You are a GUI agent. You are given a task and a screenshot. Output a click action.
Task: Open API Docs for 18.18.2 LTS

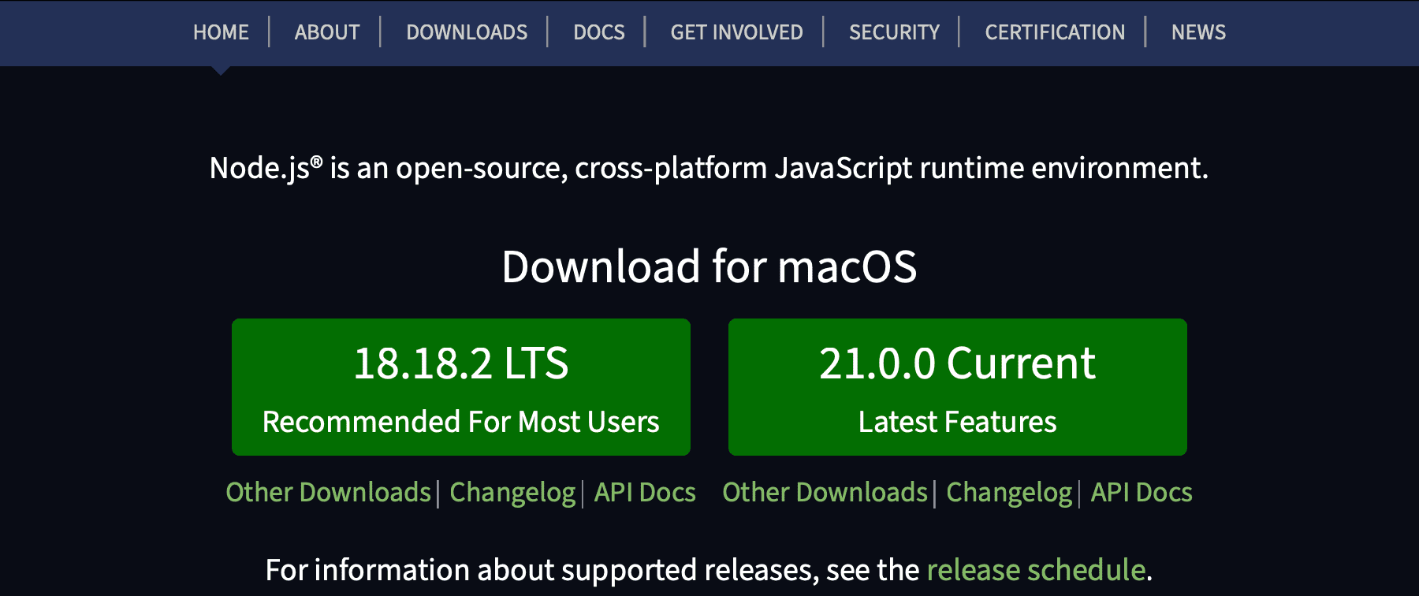[x=645, y=492]
